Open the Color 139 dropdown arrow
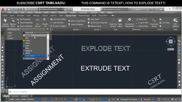This screenshot has width=182, height=102. 48,33
